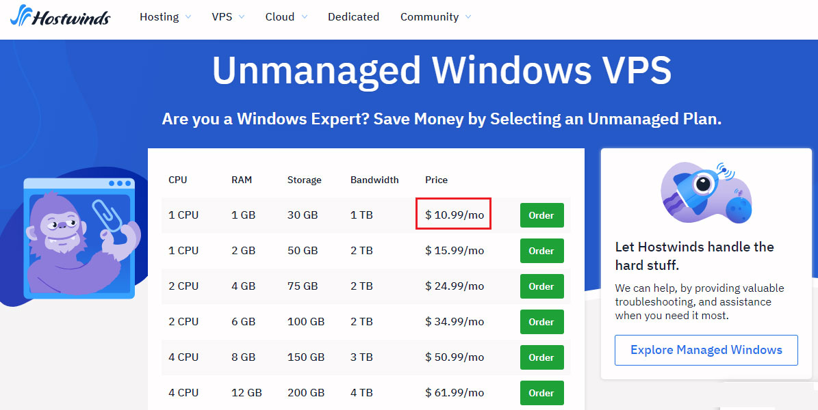Order the $10.99/mo 1 GB plan

click(x=541, y=215)
